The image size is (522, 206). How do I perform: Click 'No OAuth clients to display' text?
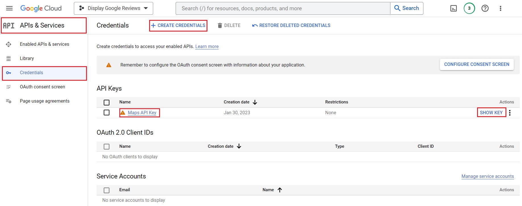pyautogui.click(x=130, y=157)
